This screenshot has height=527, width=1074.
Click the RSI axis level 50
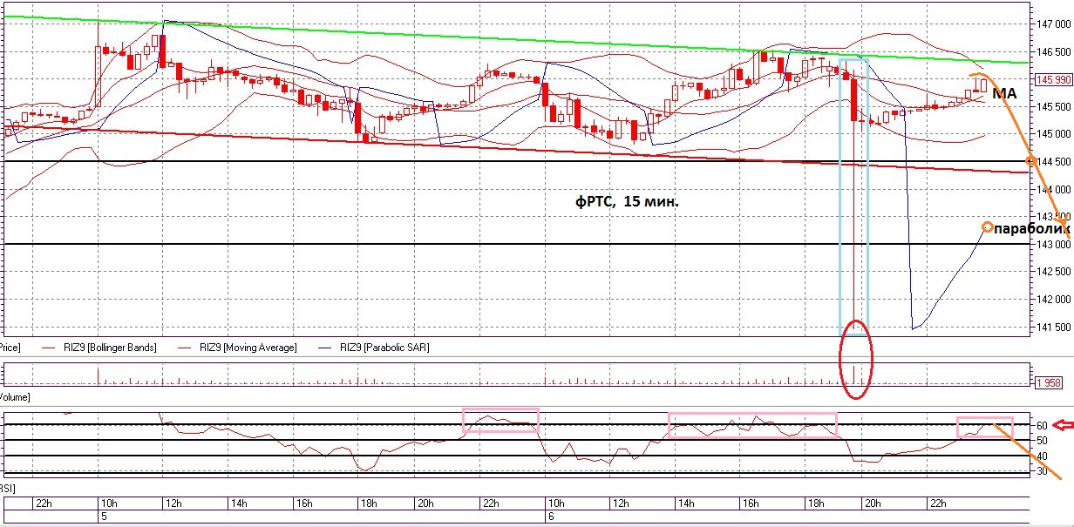(x=1041, y=441)
